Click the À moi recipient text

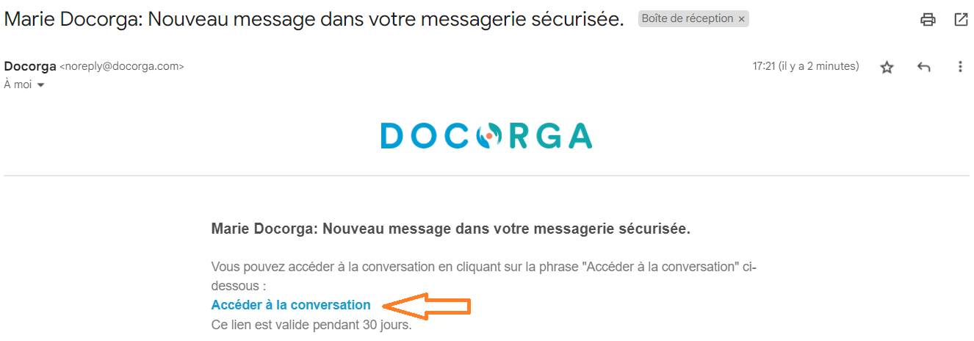(x=18, y=85)
